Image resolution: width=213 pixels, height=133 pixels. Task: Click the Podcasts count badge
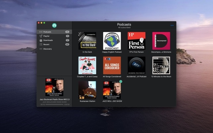coord(67,32)
